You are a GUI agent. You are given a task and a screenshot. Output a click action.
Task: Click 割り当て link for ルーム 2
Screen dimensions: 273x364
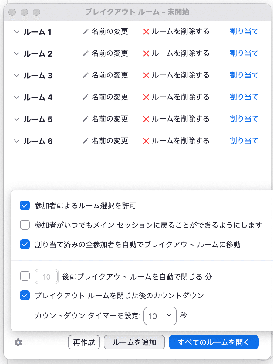coord(244,53)
